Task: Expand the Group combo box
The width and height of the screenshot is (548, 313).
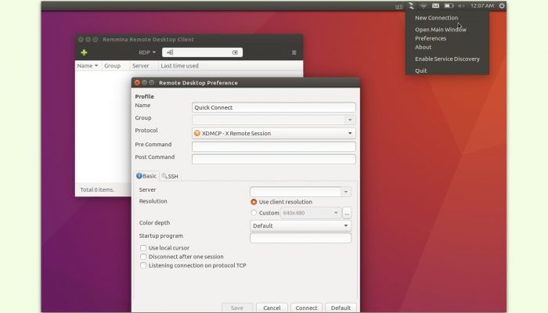Action: click(x=349, y=120)
